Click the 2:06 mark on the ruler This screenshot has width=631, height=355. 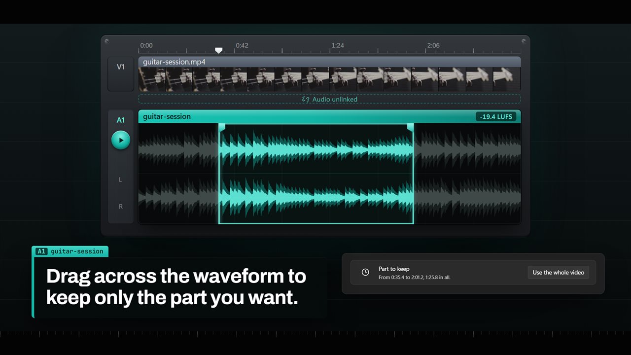(433, 45)
